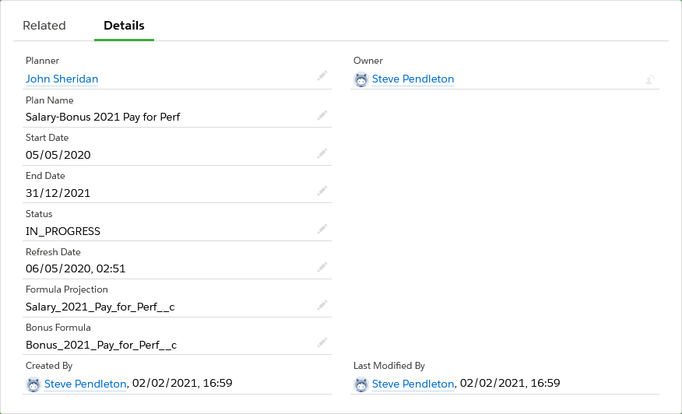Click the Status field edit pencil

322,230
